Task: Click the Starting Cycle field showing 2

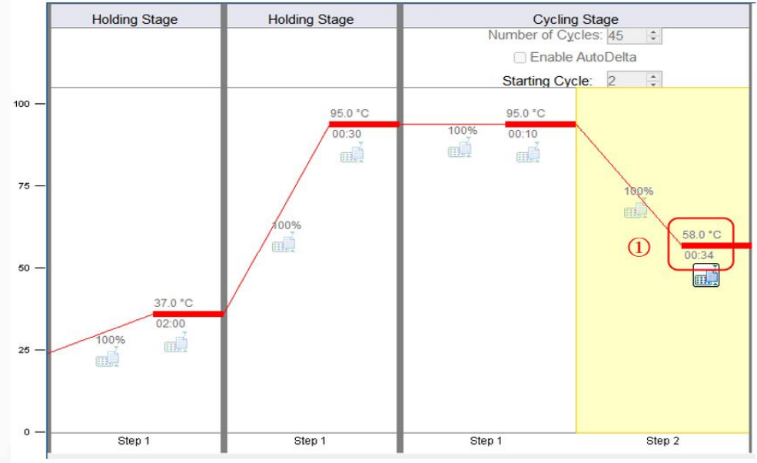Action: pos(626,80)
